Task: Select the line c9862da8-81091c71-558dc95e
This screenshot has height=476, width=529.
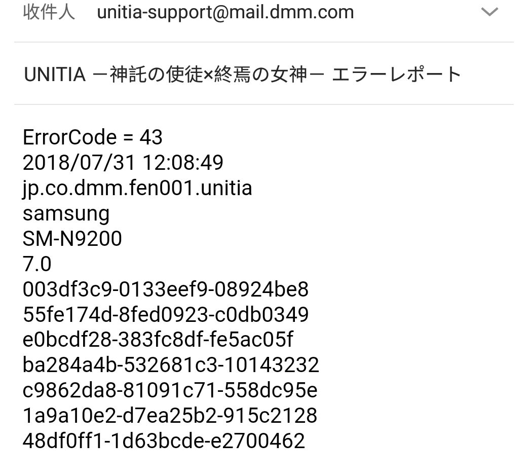Action: point(170,390)
